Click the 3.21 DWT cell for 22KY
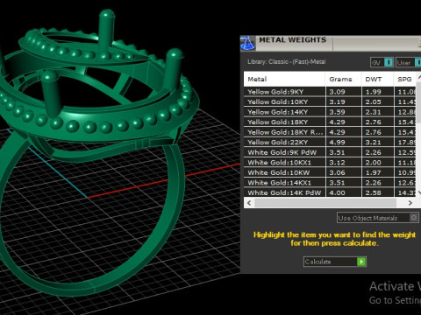This screenshot has width=421, height=315. pyautogui.click(x=377, y=142)
